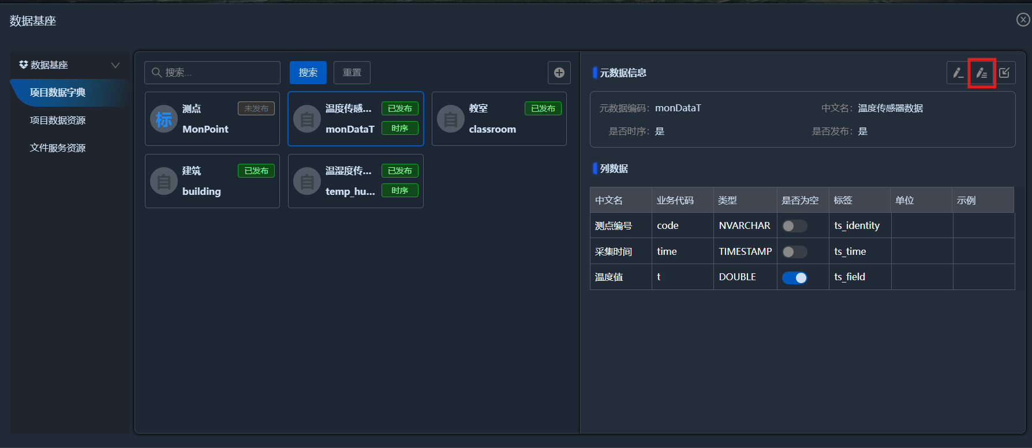Click the DOUBLE type cell
The width and height of the screenshot is (1032, 448).
point(745,277)
